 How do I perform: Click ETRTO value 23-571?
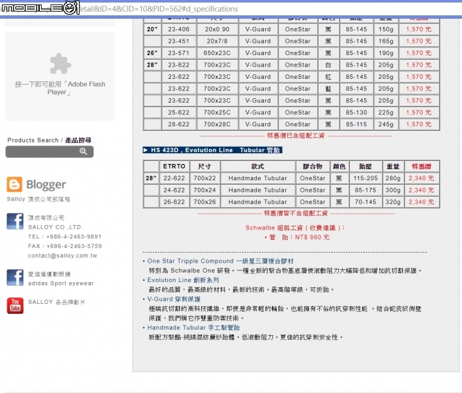point(179,53)
